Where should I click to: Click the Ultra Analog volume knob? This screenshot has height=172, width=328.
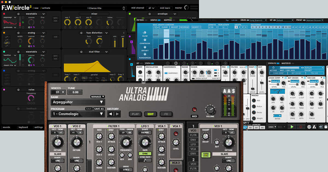(x=210, y=110)
